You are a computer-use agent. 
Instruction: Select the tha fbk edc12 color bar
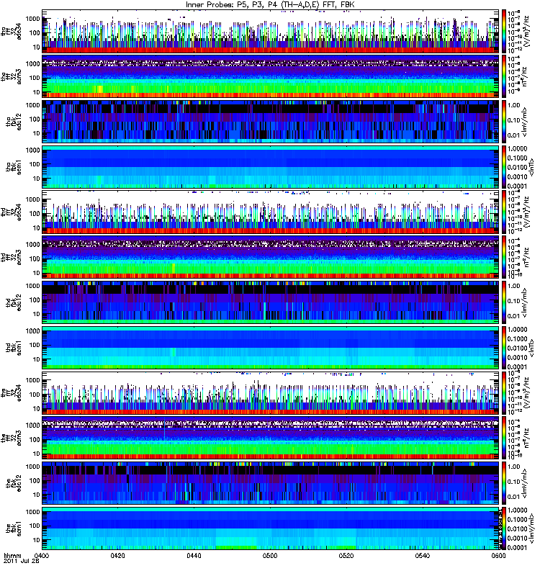[x=504, y=122]
